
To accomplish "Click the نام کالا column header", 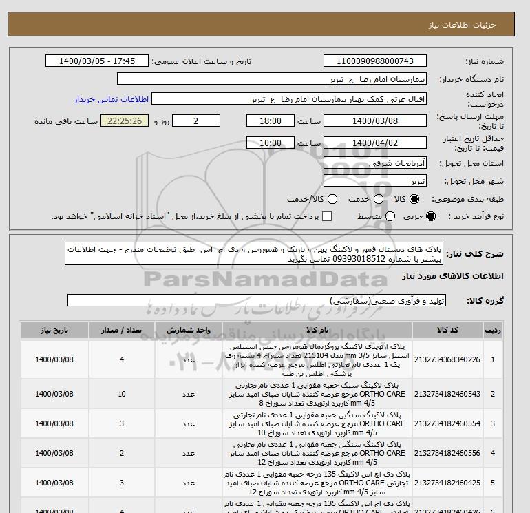I will tap(317, 330).
